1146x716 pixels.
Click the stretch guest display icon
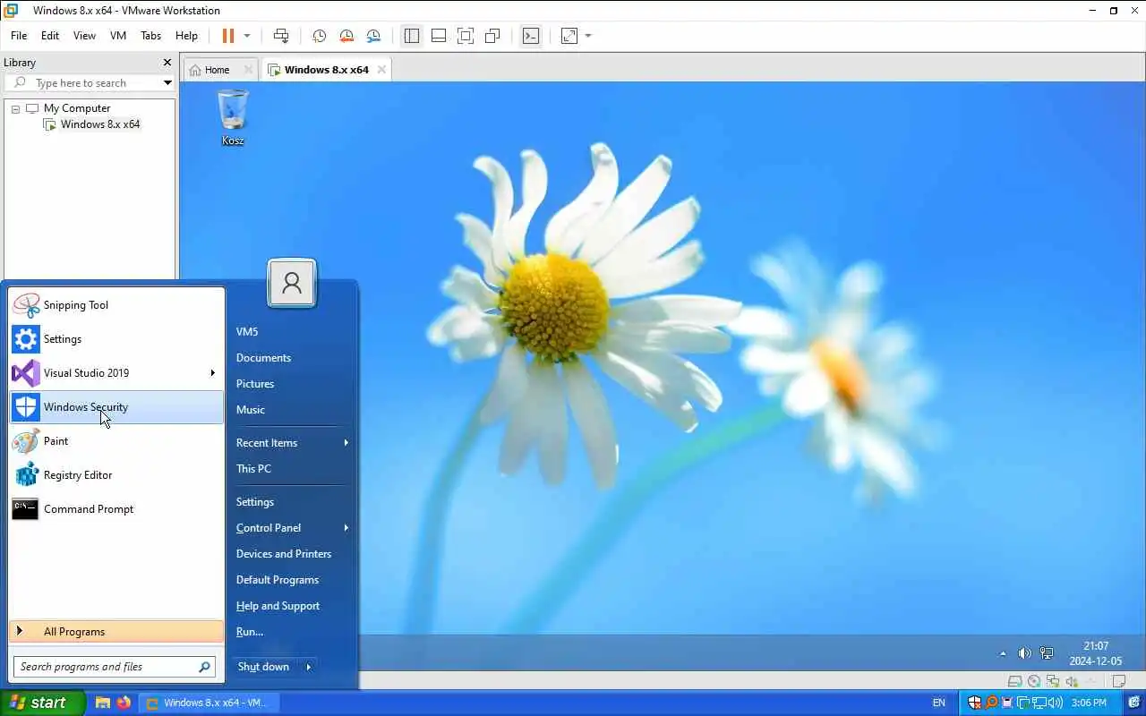[x=569, y=36]
